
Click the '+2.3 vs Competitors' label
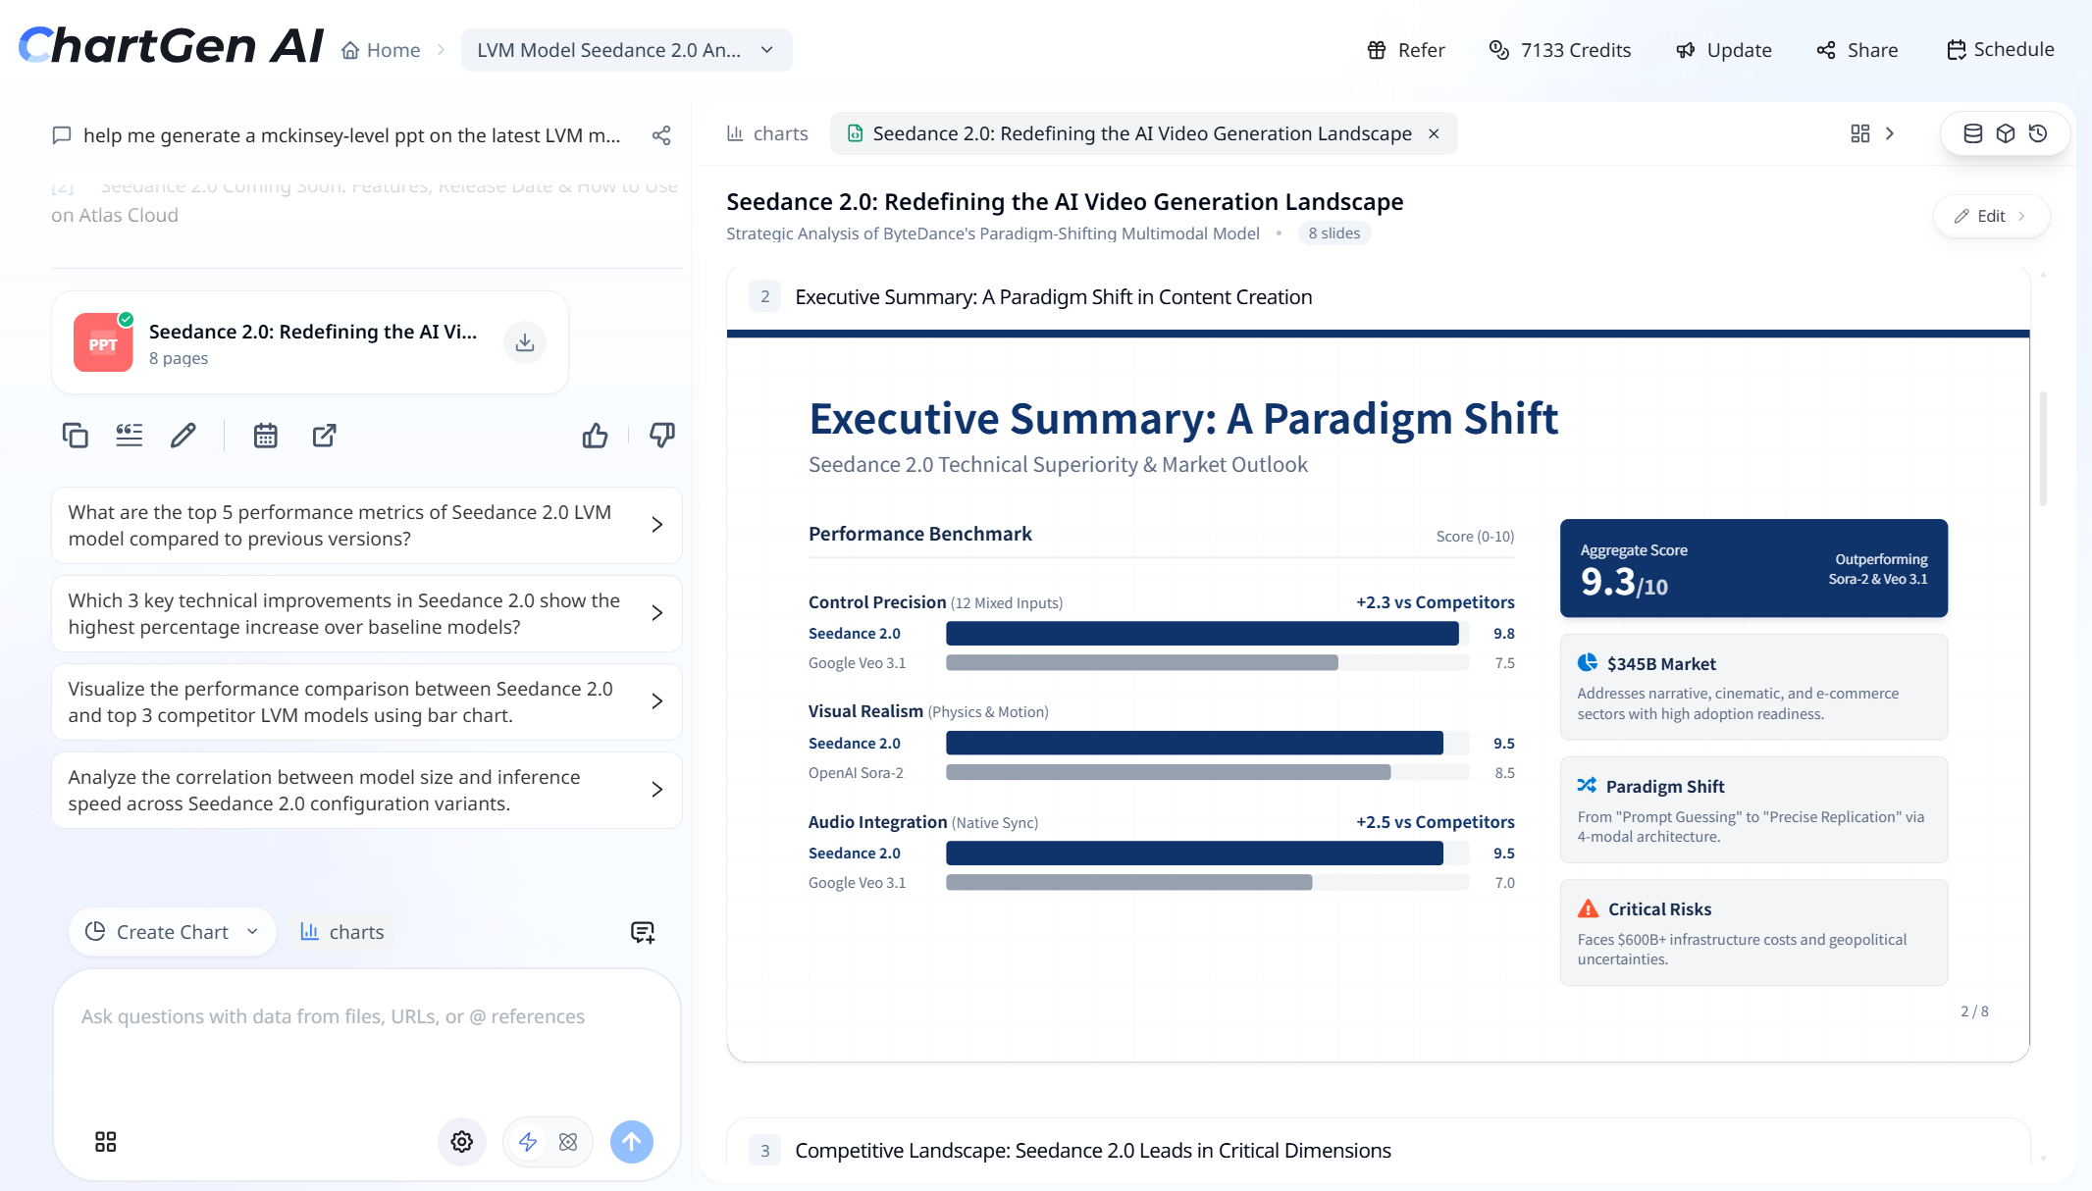1435,602
